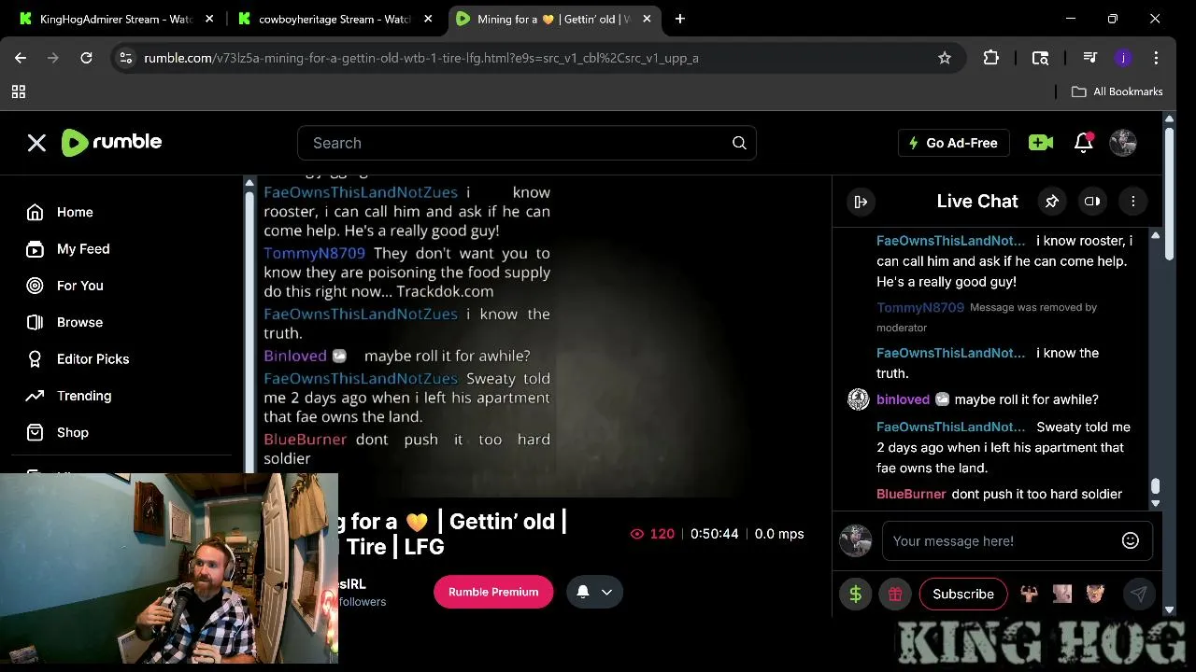The height and width of the screenshot is (672, 1196).
Task: Click the address bar URL
Action: (421, 58)
